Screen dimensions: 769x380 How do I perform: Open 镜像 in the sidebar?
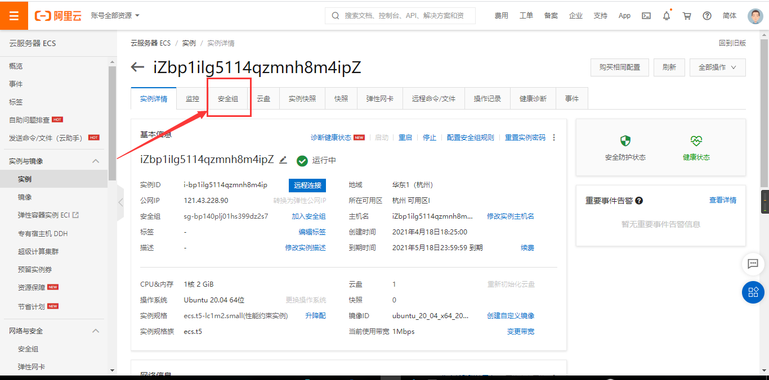click(25, 197)
